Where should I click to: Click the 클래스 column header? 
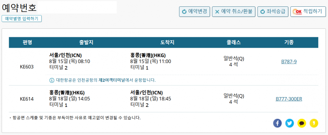point(234,43)
